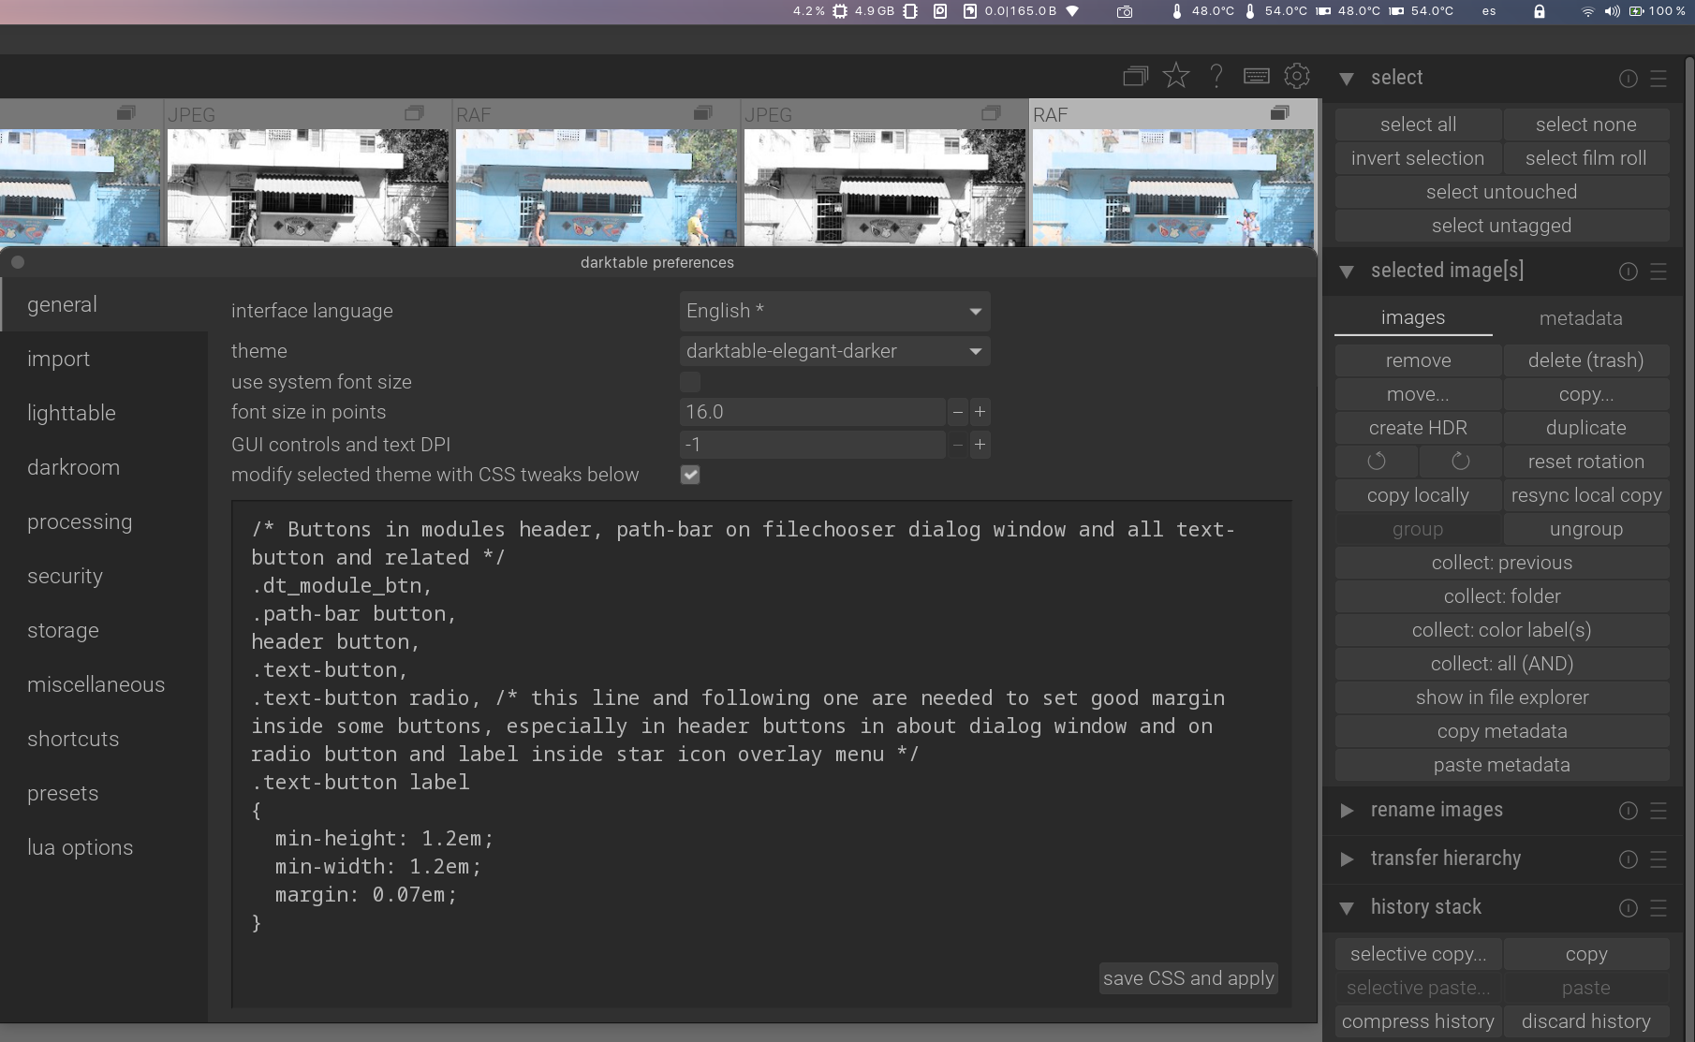Click compress history button
The image size is (1695, 1042).
pyautogui.click(x=1418, y=1021)
